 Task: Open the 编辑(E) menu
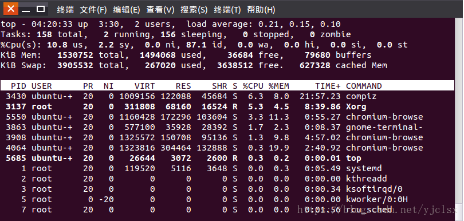(x=127, y=10)
